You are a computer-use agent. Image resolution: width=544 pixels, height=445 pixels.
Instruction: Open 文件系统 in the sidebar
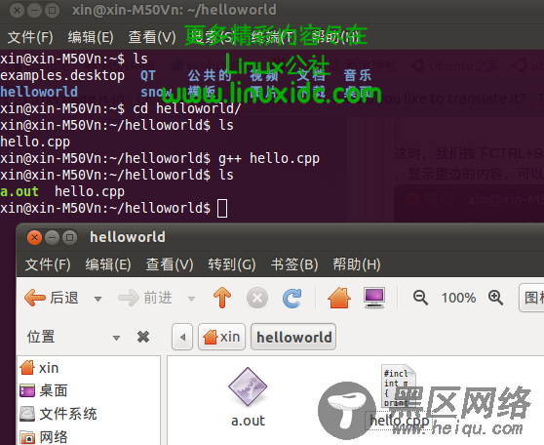pyautogui.click(x=58, y=414)
